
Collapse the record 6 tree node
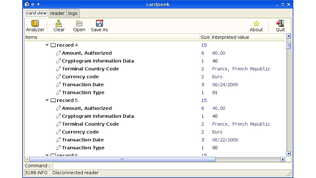tap(47, 155)
